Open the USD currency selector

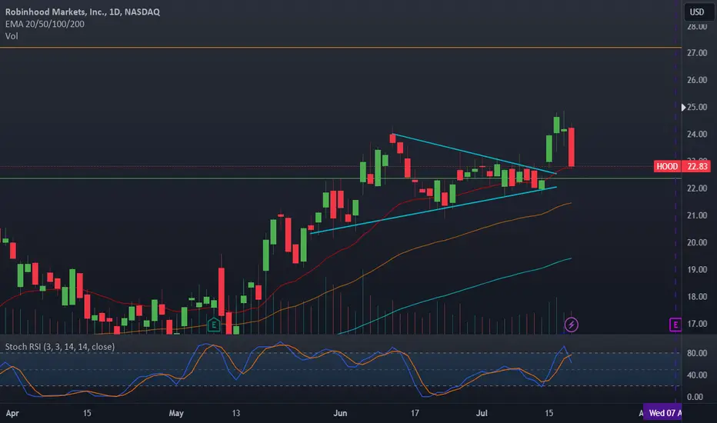pos(697,12)
